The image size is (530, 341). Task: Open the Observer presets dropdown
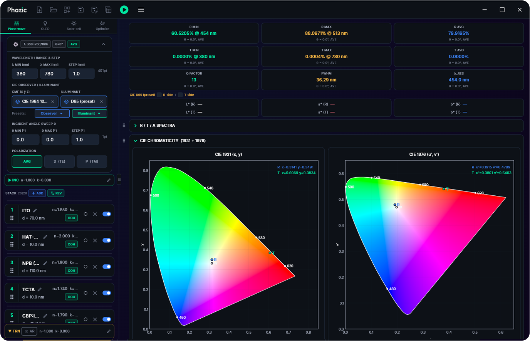(52, 113)
